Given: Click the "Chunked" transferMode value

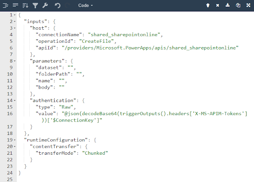Looking at the screenshot, I should tap(95, 153).
